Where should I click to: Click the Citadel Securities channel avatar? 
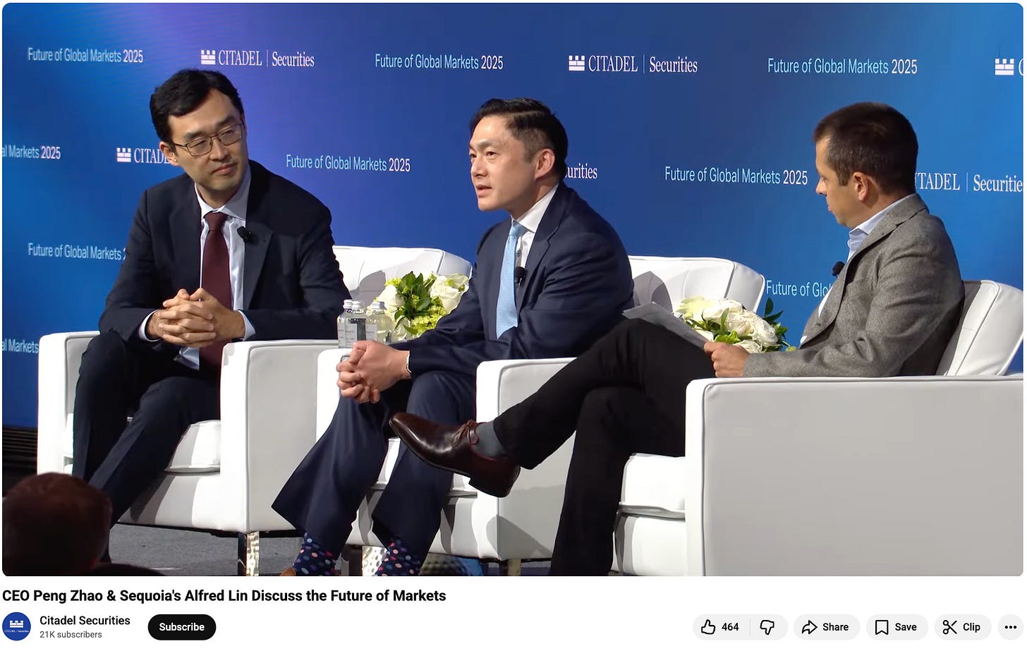16,626
